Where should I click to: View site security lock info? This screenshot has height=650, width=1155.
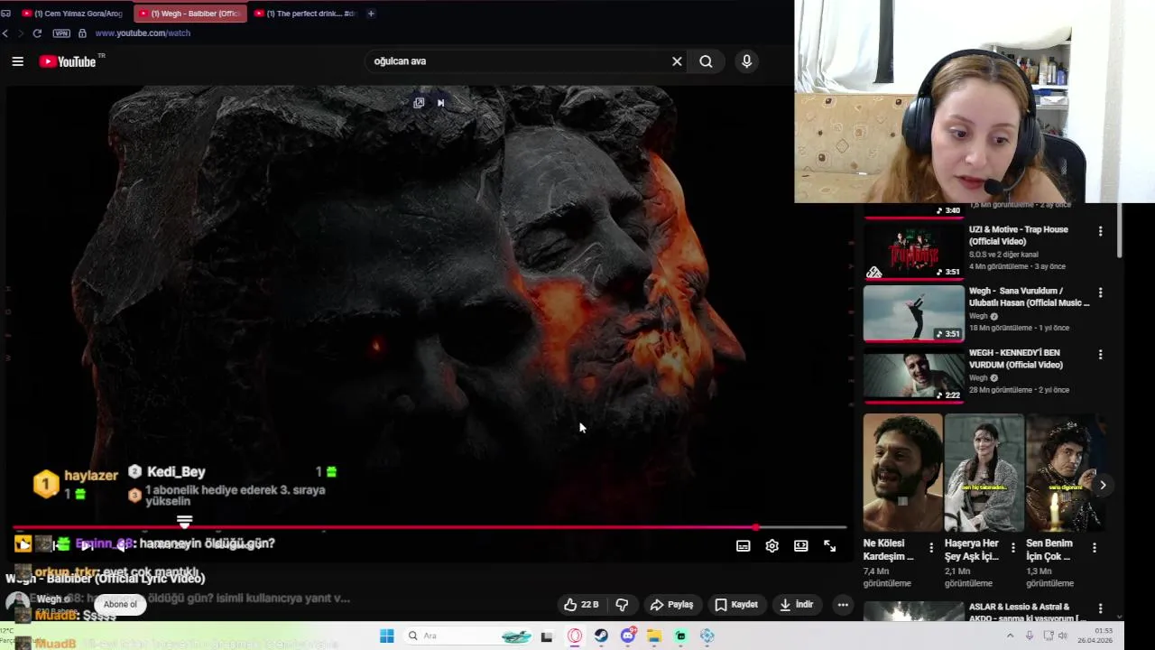click(82, 33)
